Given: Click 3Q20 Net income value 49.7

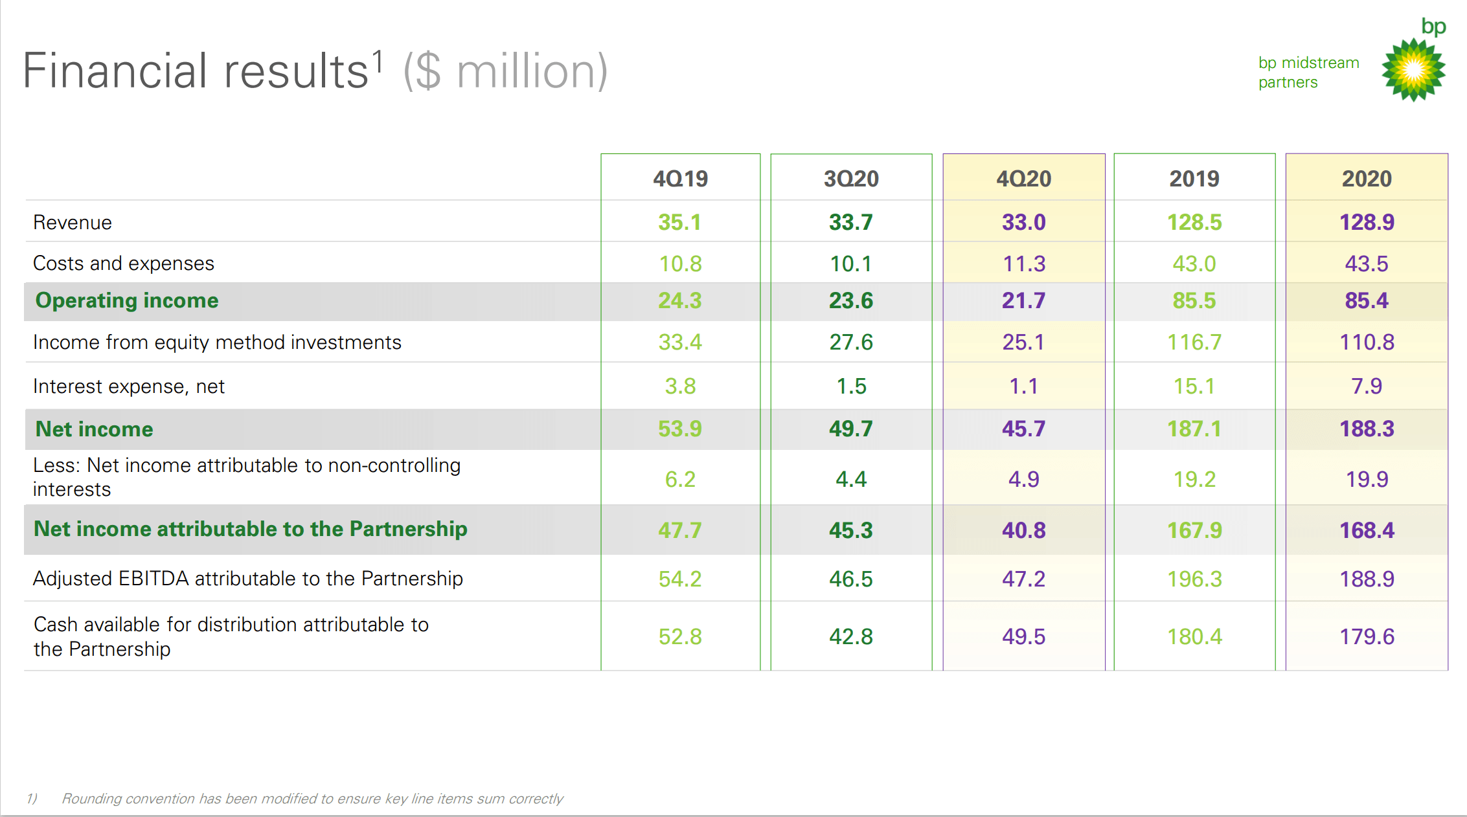Looking at the screenshot, I should (x=851, y=429).
